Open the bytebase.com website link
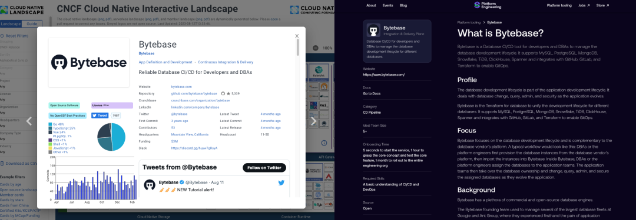Image resolution: width=636 pixels, height=220 pixels. click(181, 87)
